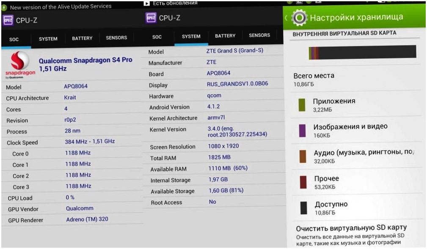This screenshot has height=249, width=427.
Task: Tap Доступно 10,86ГБ entry
Action: (358, 208)
